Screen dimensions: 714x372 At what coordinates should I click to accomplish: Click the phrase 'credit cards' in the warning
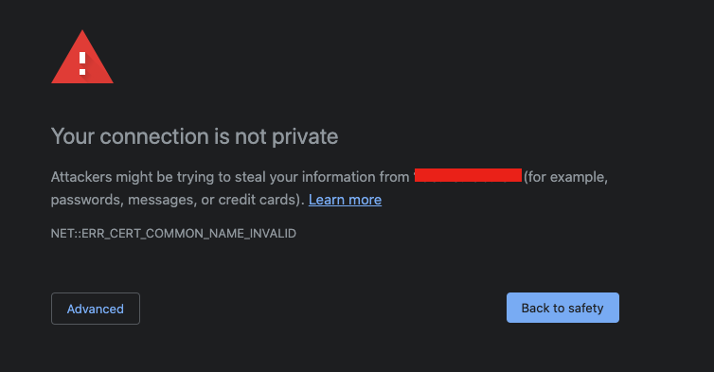(258, 200)
